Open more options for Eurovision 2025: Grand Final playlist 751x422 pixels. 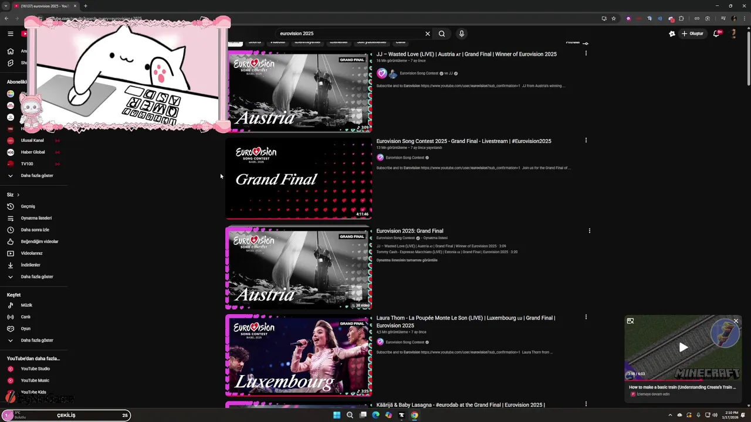(x=590, y=230)
